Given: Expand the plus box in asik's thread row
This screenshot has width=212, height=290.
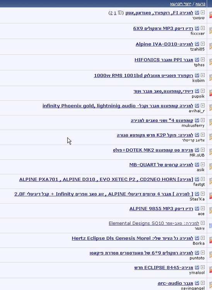Looking at the screenshot, I should click(203, 164).
